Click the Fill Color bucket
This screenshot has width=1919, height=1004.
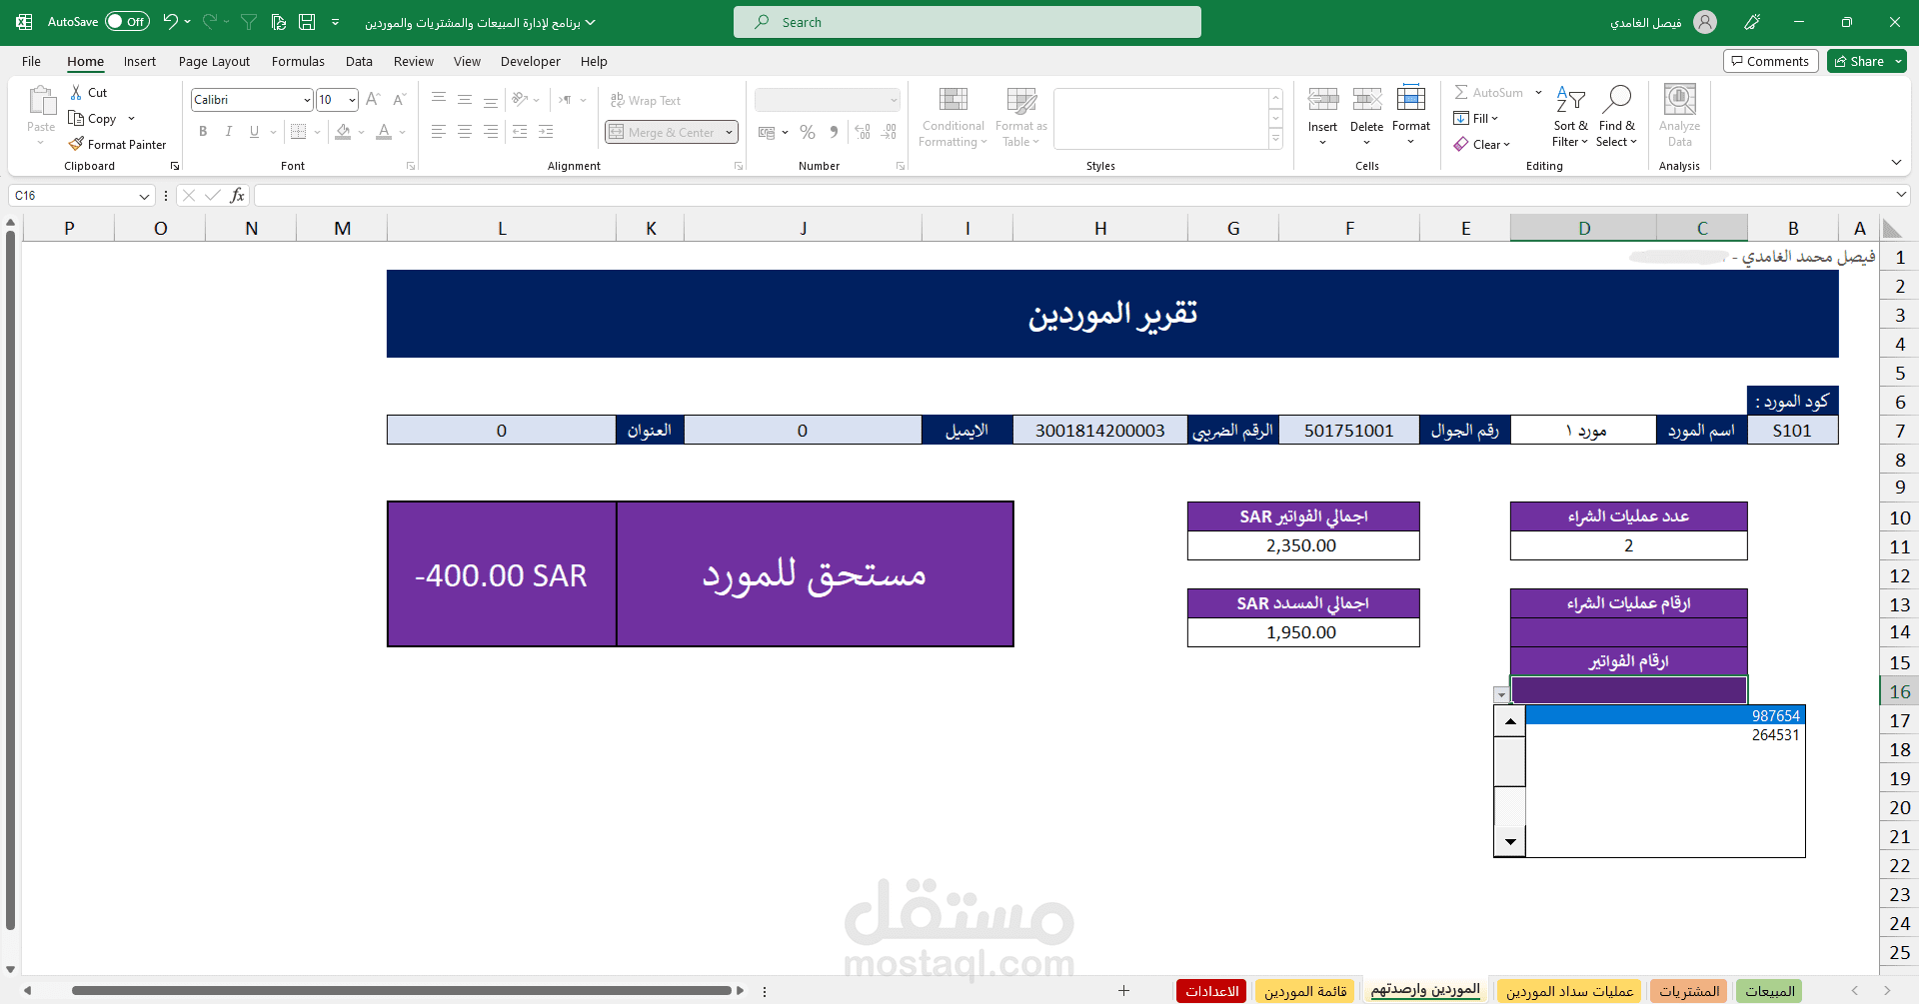tap(343, 131)
